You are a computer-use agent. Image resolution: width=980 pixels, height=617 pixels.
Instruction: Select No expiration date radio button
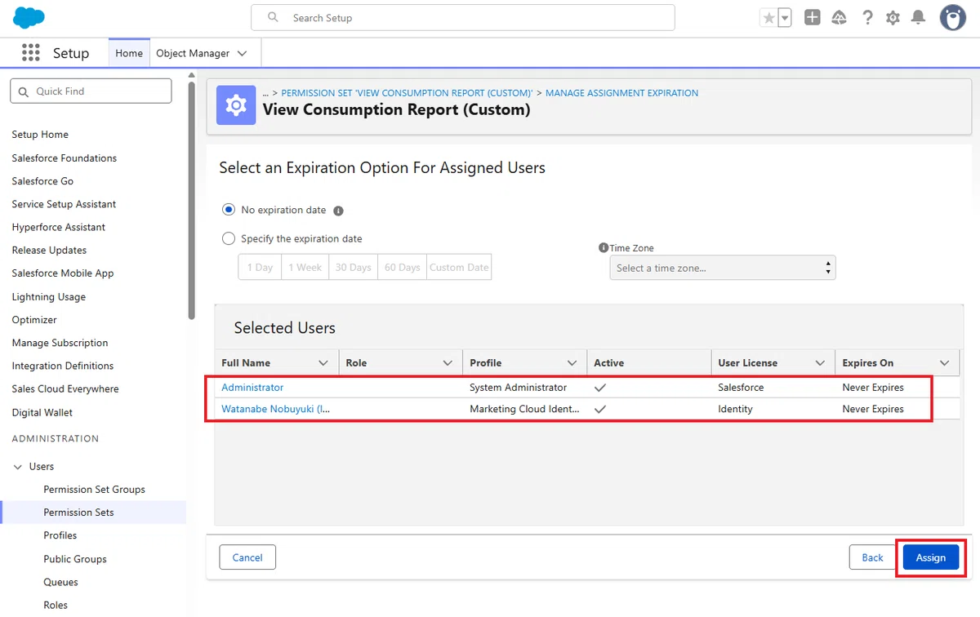(229, 210)
